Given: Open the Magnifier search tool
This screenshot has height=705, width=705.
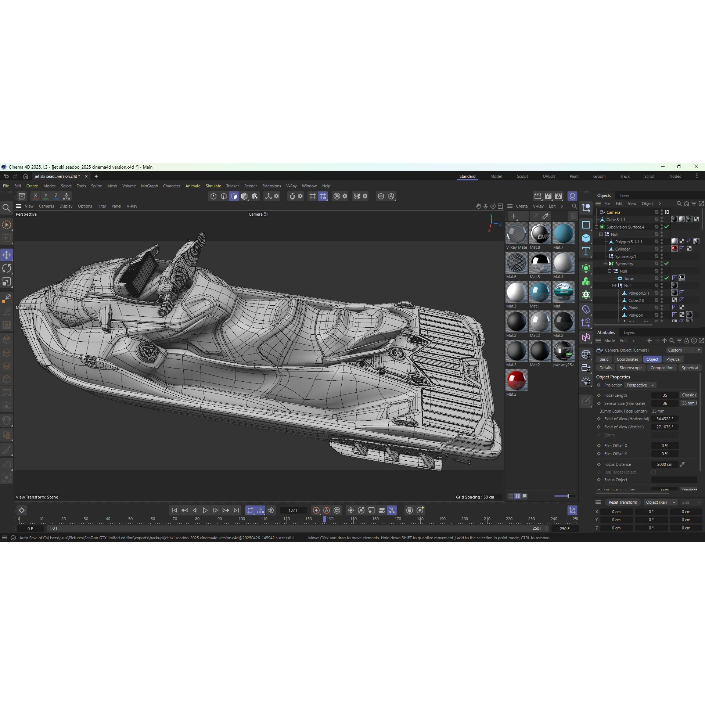Looking at the screenshot, I should [7, 208].
